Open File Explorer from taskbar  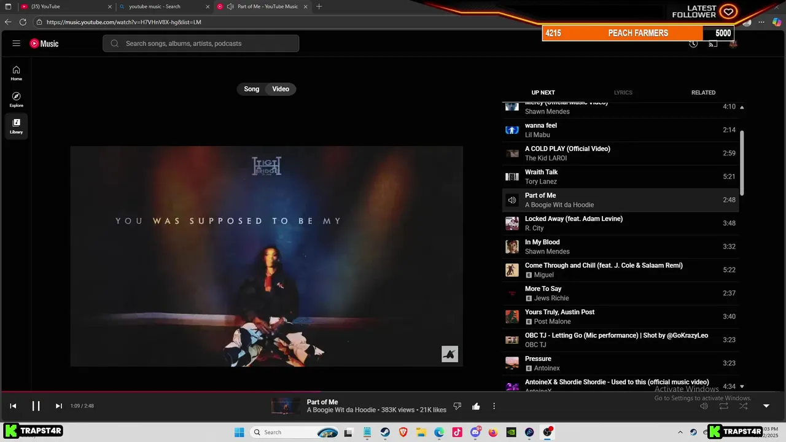point(421,432)
